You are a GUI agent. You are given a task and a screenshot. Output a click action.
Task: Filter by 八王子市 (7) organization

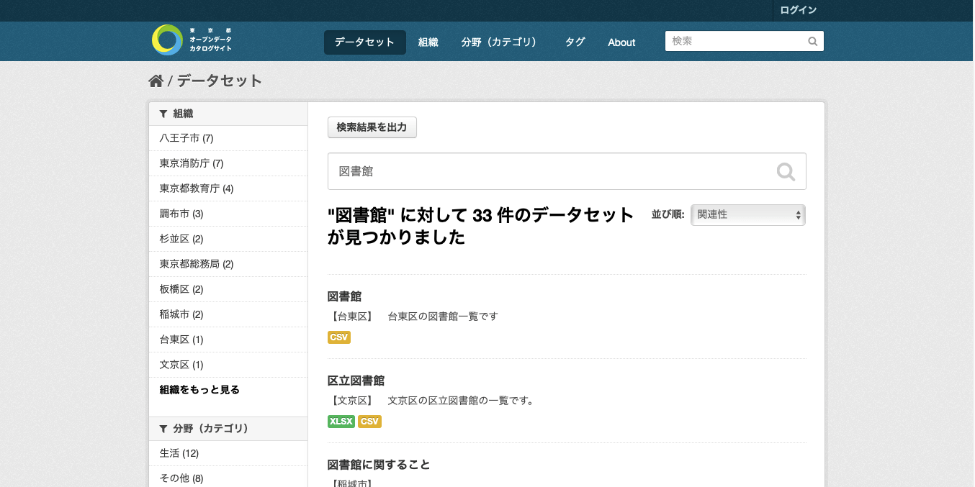click(x=187, y=138)
